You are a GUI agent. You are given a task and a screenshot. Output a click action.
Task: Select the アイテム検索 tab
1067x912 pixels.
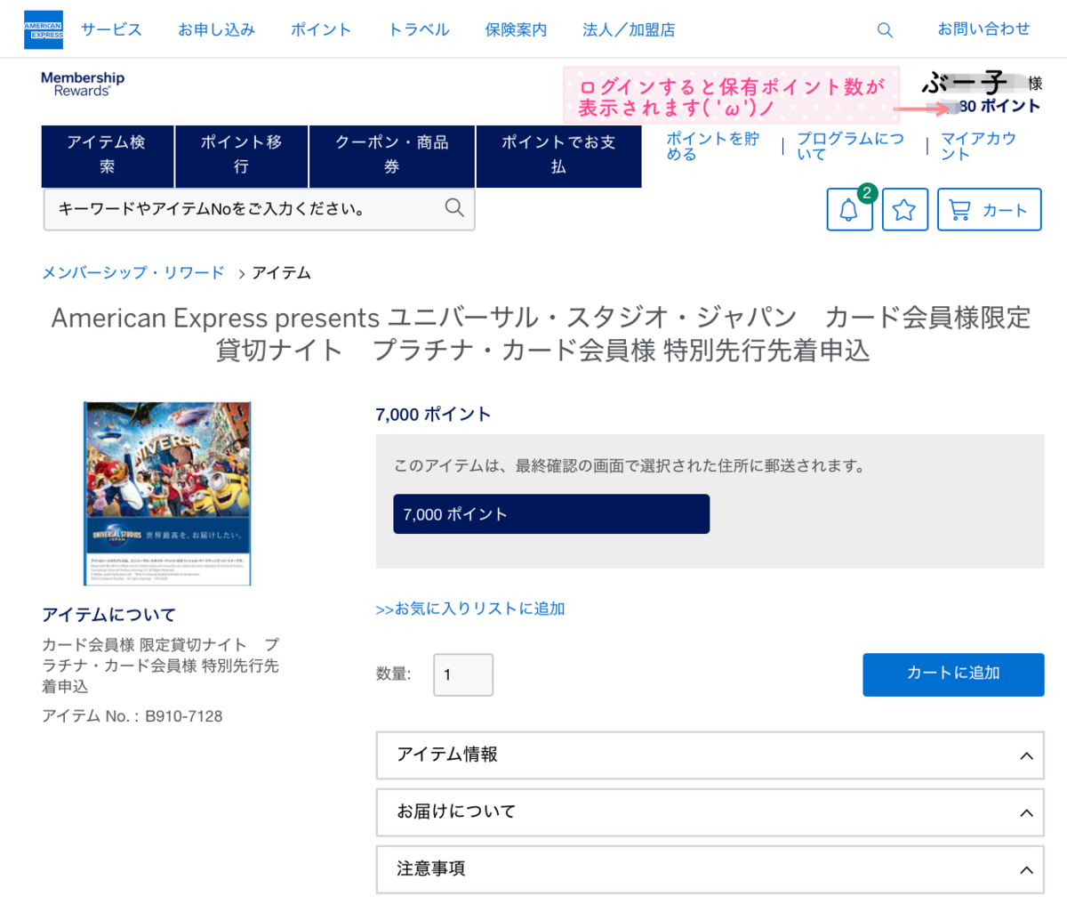108,155
